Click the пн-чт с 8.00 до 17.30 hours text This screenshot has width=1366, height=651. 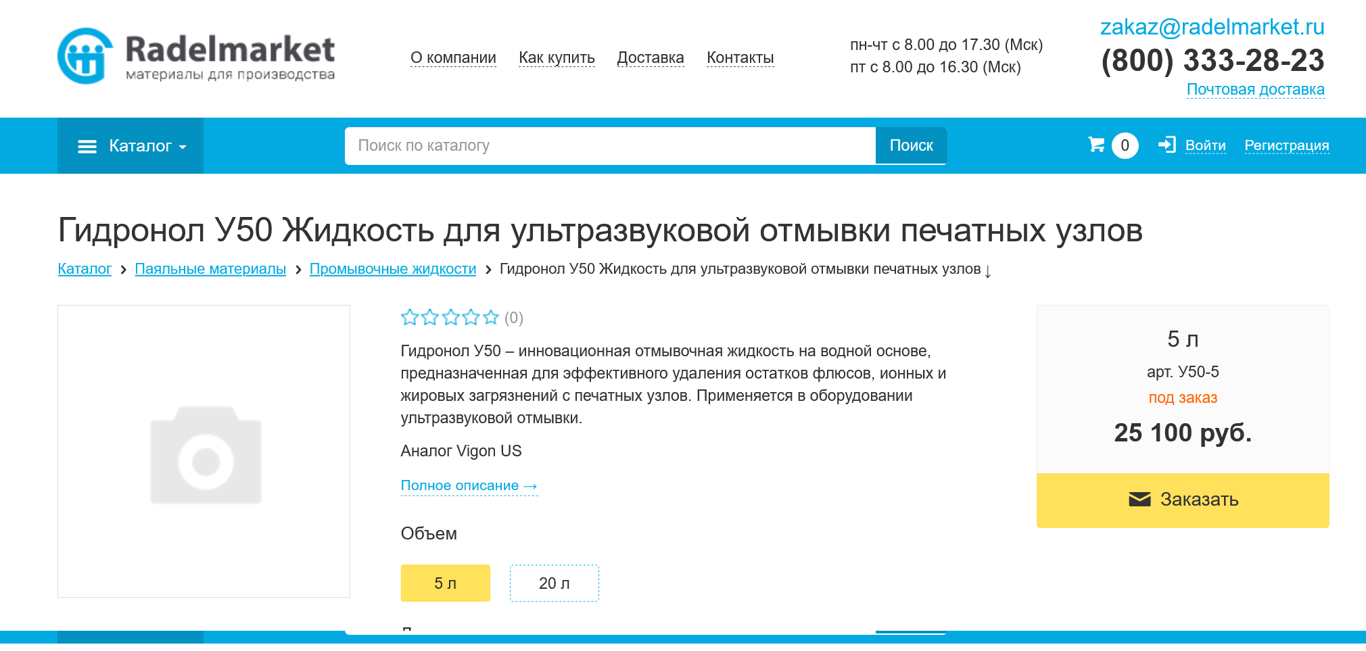click(946, 45)
